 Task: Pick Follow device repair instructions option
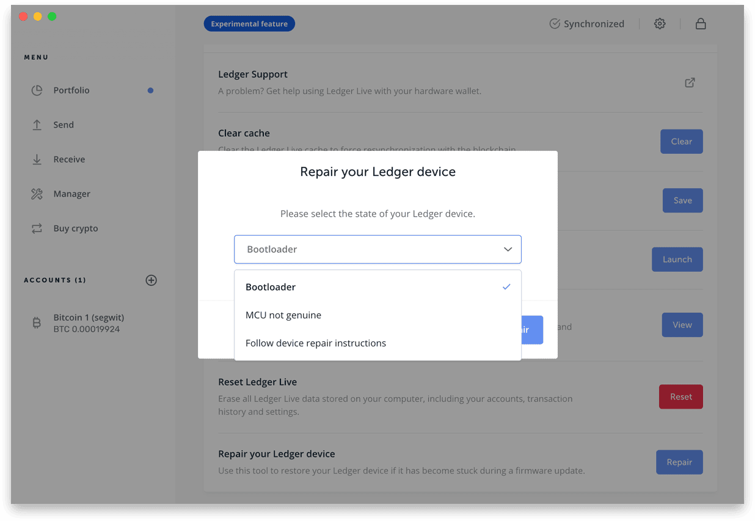[x=377, y=343]
